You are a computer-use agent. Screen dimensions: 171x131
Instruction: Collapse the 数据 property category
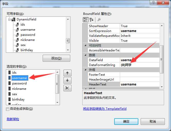click(x=85, y=55)
